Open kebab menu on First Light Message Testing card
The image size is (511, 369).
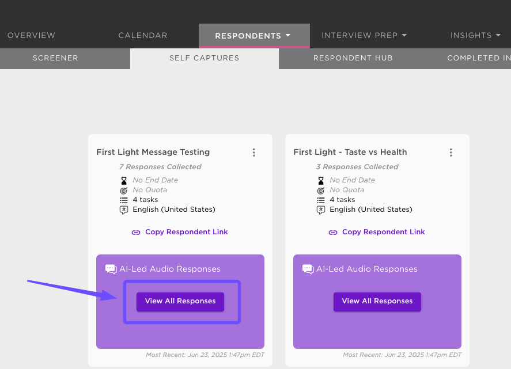point(254,153)
